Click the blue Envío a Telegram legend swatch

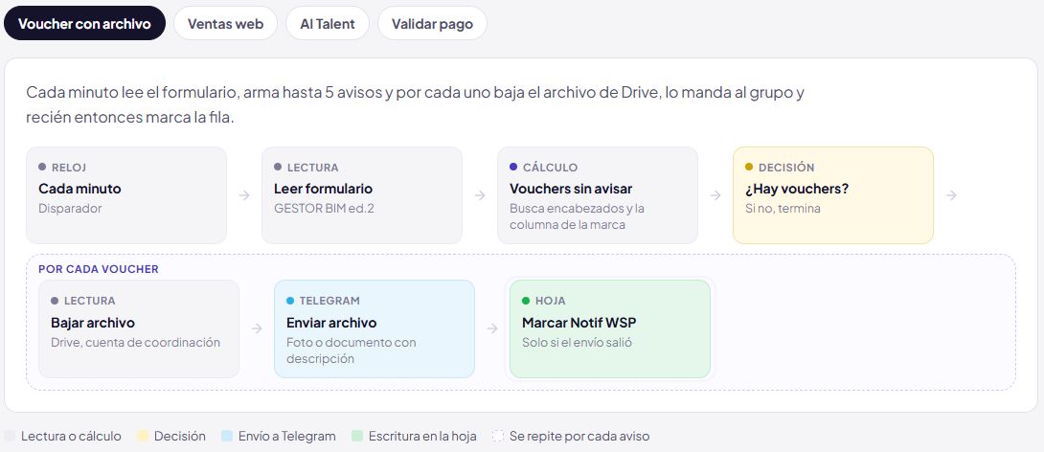227,436
